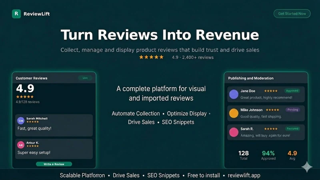Click 'Drive Sales' in the center feature list
This screenshot has width=320, height=180.
click(141, 122)
